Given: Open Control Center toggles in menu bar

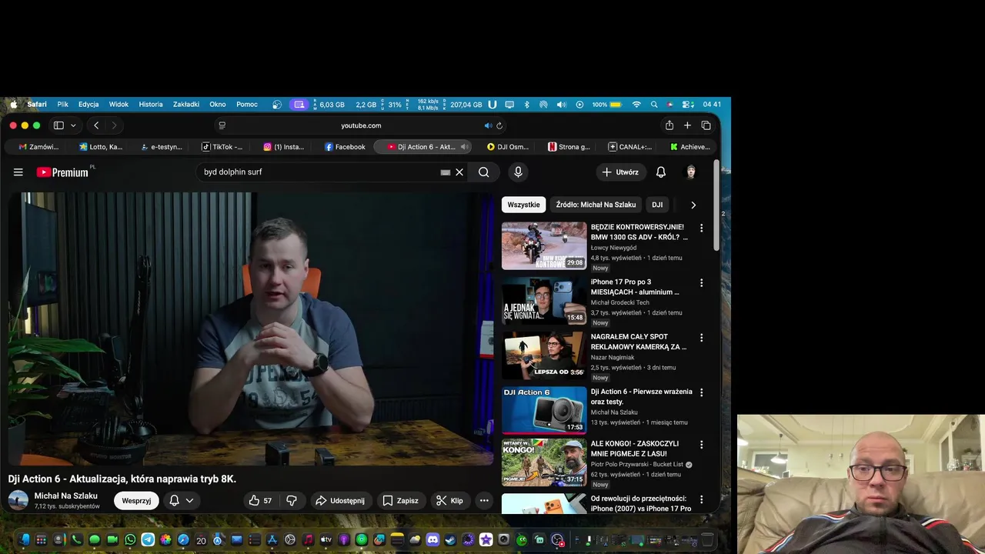Looking at the screenshot, I should 688,105.
